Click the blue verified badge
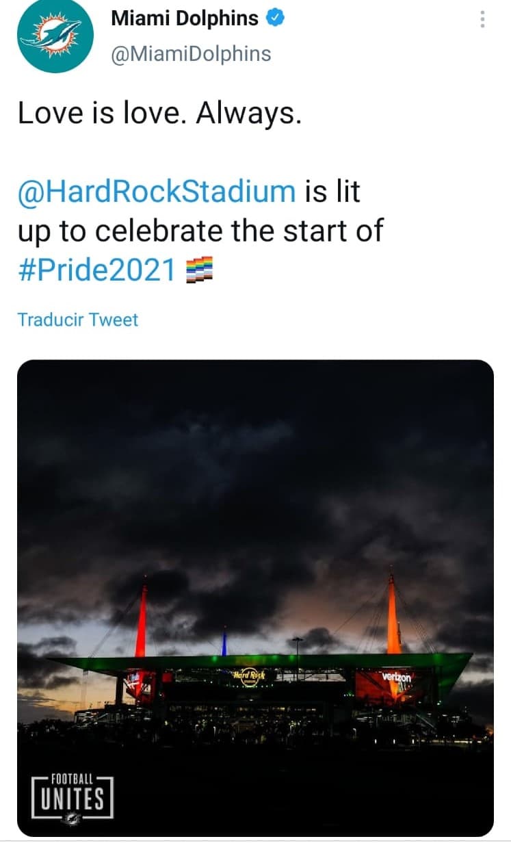 pos(274,18)
